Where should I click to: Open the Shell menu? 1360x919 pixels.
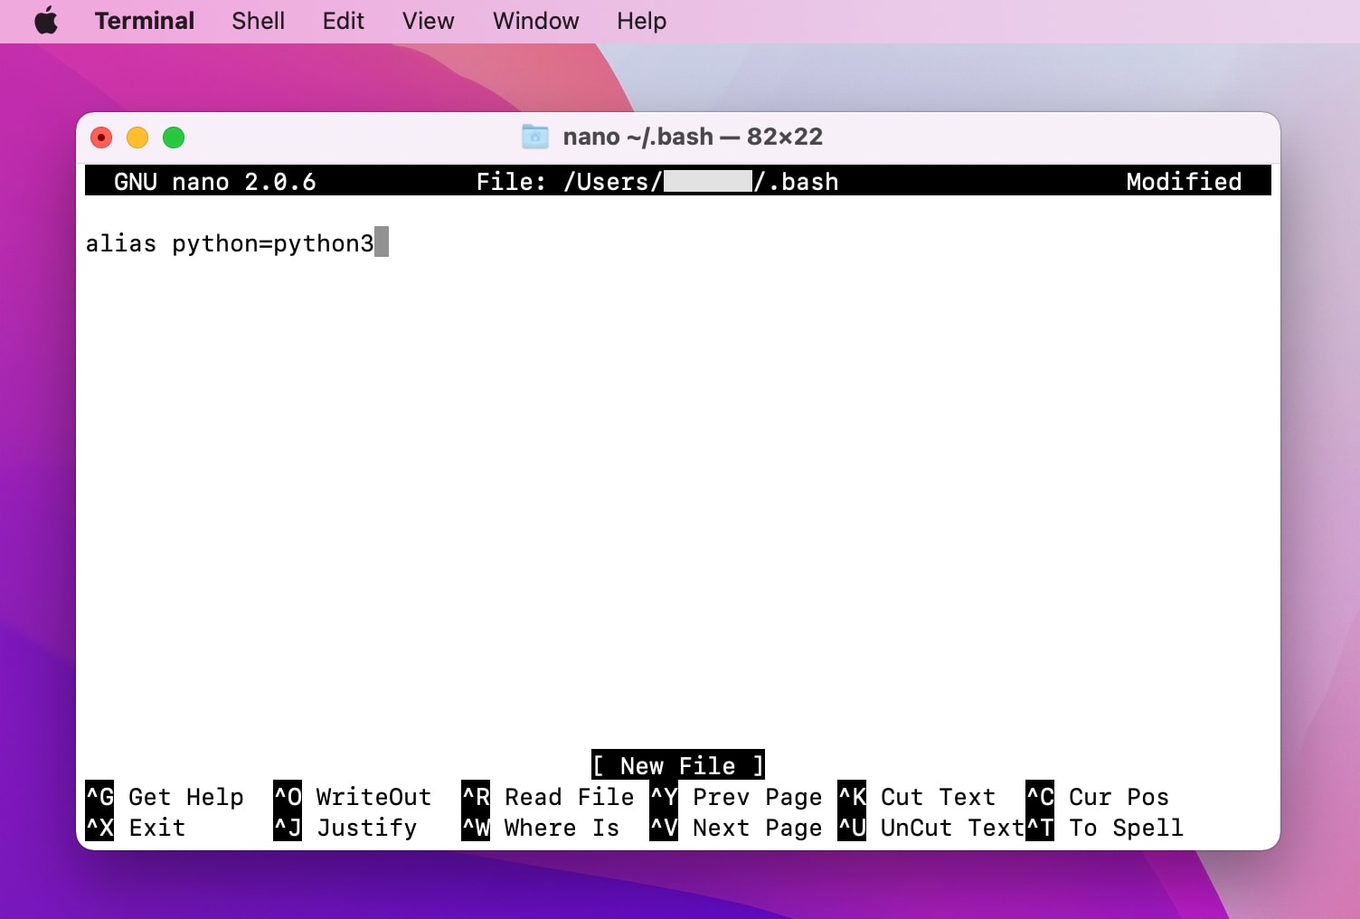[258, 20]
